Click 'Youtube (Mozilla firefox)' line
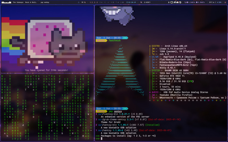Screen dimensions: 228x142 tap(176, 95)
